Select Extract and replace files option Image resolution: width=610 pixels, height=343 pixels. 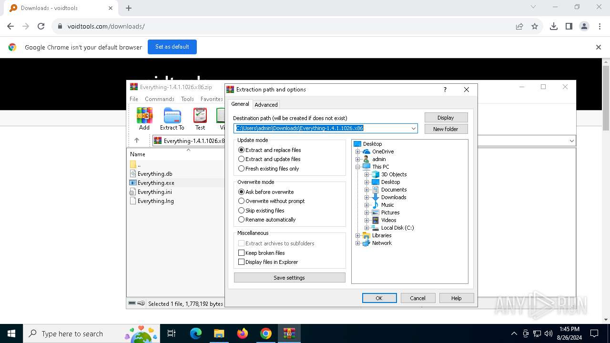click(270, 150)
